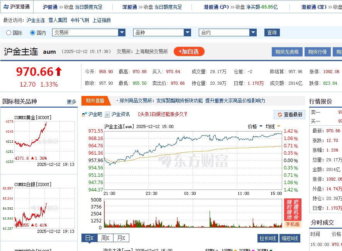Click the 沪金资讯 news icon
342x251 pixels.
tap(107, 114)
